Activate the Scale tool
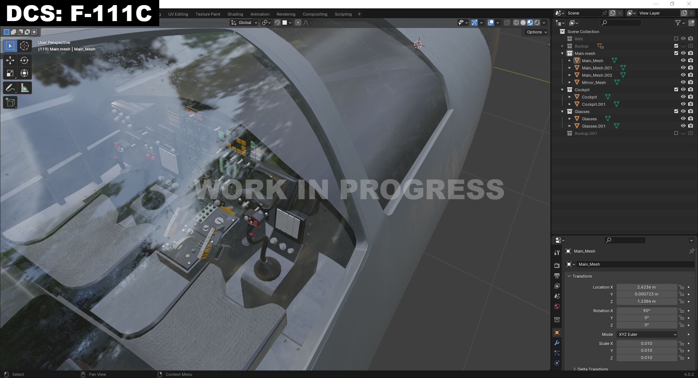 tap(10, 73)
